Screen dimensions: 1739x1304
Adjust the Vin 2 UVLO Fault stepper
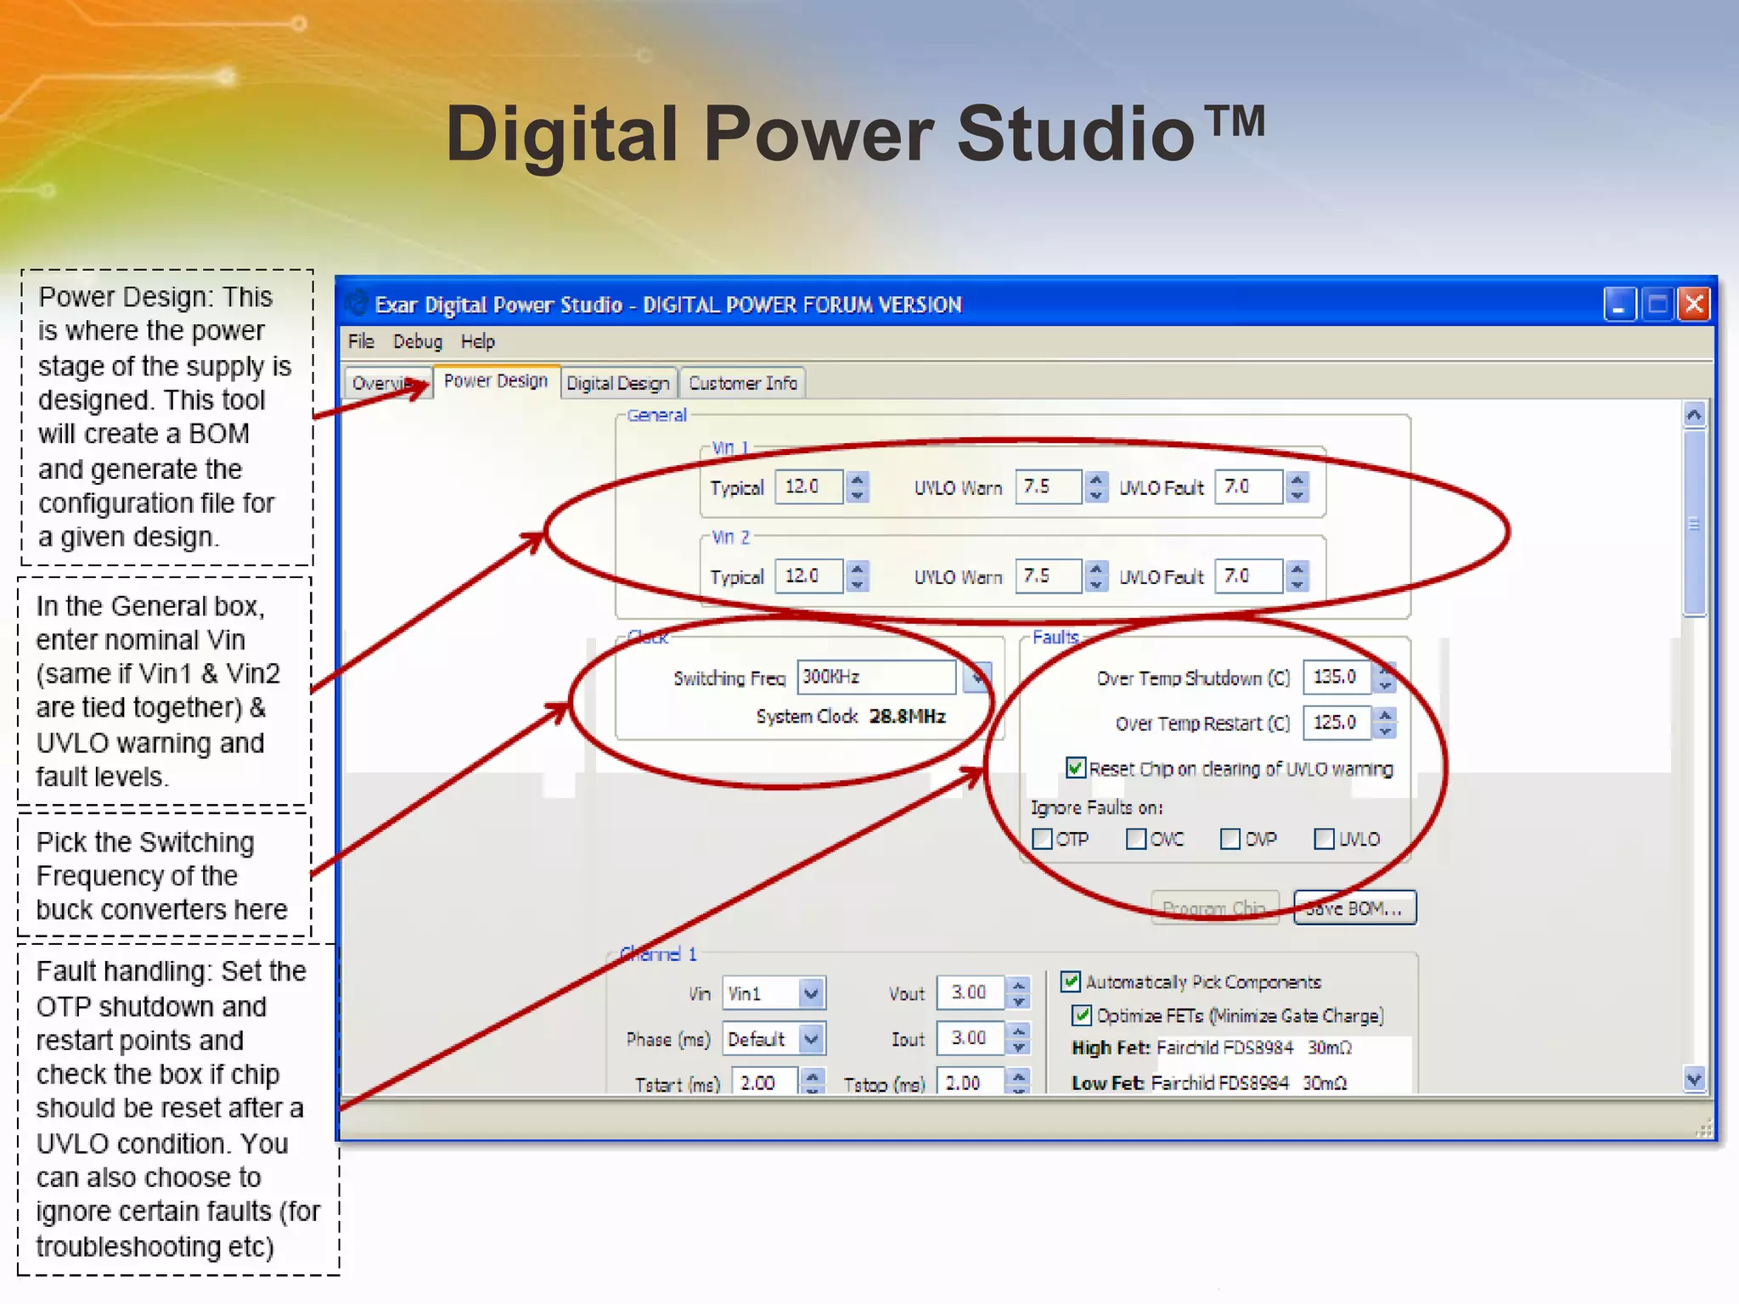1297,576
